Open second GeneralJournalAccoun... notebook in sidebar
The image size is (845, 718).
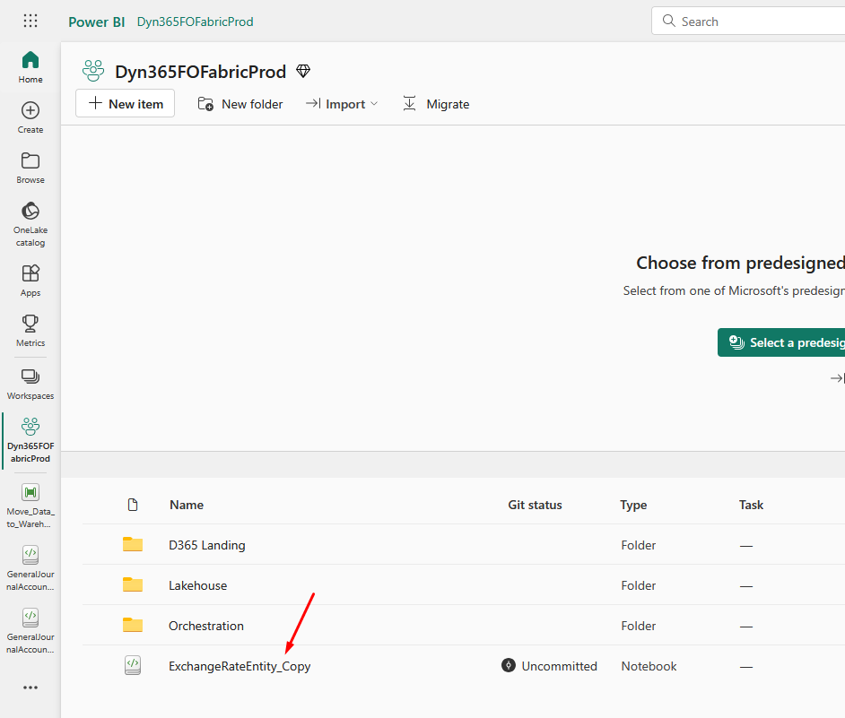click(30, 631)
